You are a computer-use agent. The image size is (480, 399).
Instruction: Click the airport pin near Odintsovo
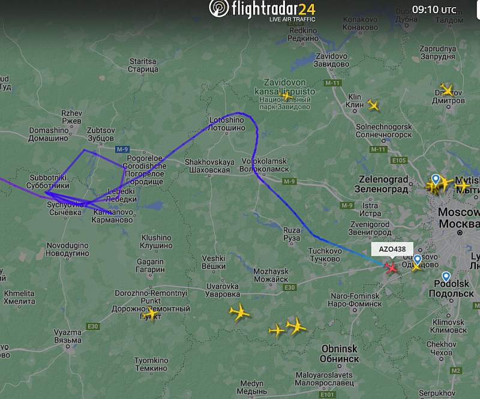coord(417,260)
